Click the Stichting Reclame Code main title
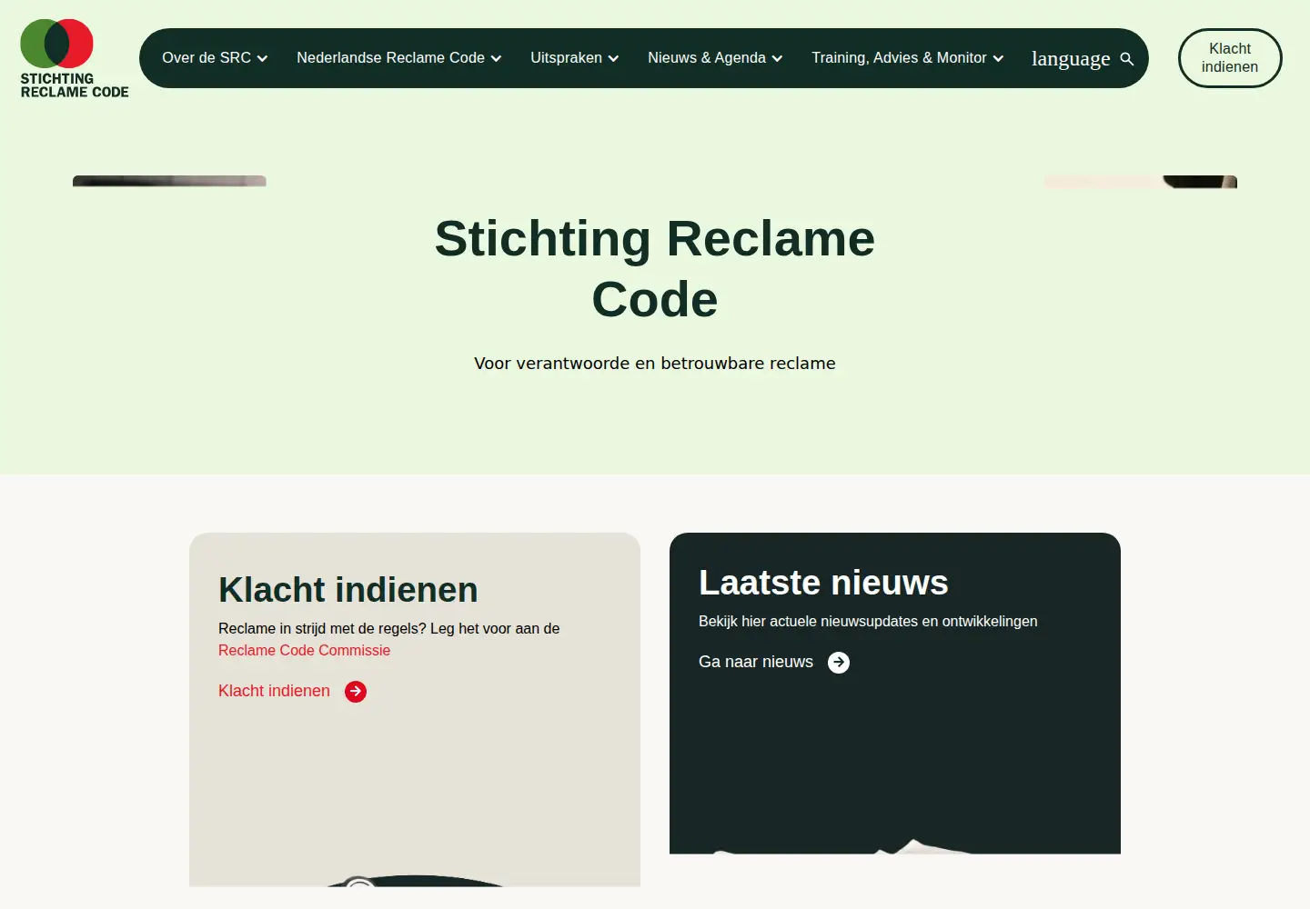The width and height of the screenshot is (1310, 909). pos(655,269)
